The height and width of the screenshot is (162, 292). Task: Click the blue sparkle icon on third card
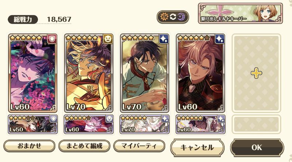pyautogui.click(x=164, y=39)
